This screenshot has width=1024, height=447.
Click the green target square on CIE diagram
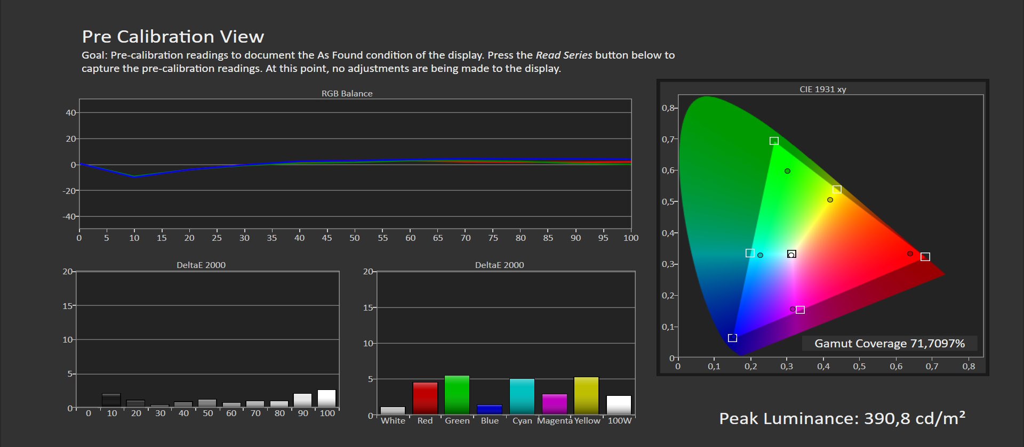(774, 141)
